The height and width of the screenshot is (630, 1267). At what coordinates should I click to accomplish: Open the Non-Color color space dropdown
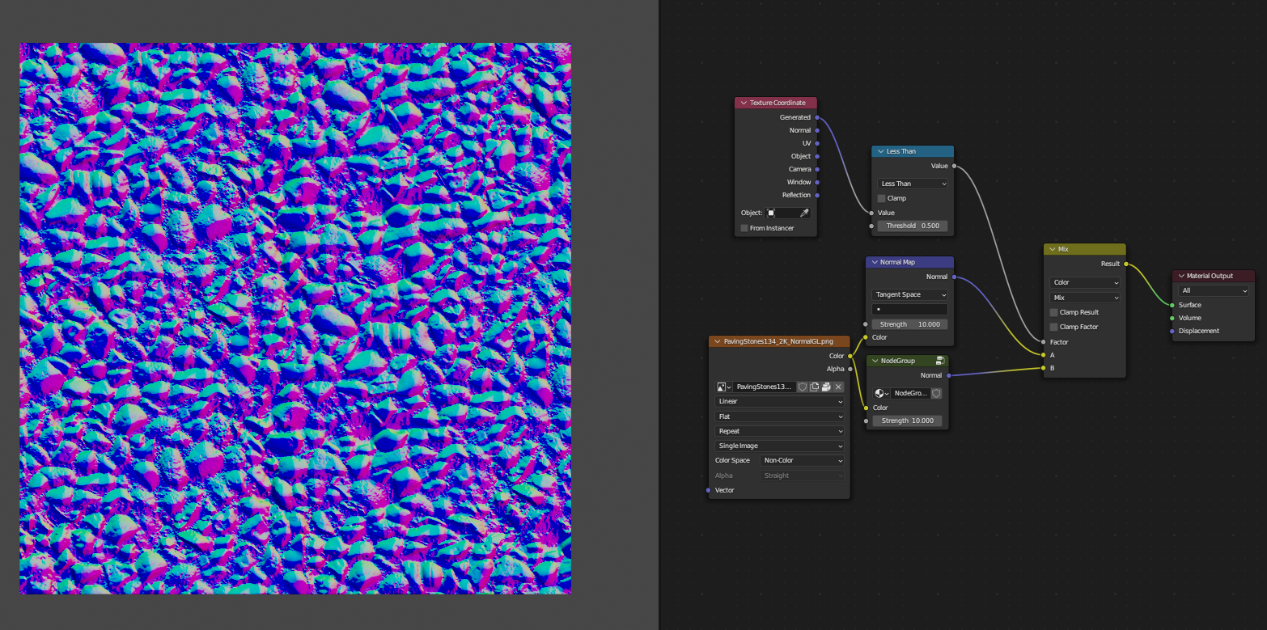pos(803,460)
